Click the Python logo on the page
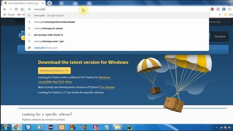This screenshot has height=131, width=233. [x=22, y=35]
